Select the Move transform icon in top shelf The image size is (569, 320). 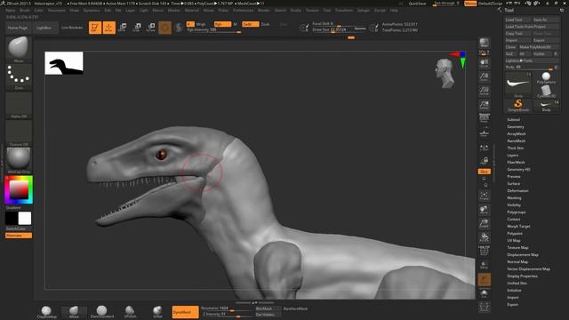(123, 28)
